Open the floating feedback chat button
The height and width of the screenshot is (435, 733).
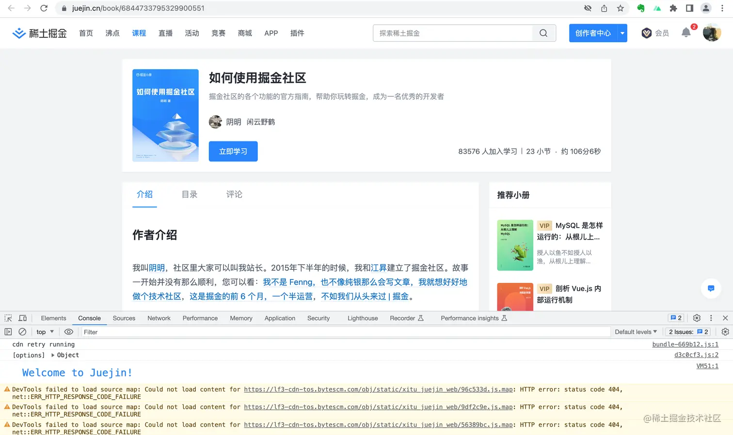point(711,289)
